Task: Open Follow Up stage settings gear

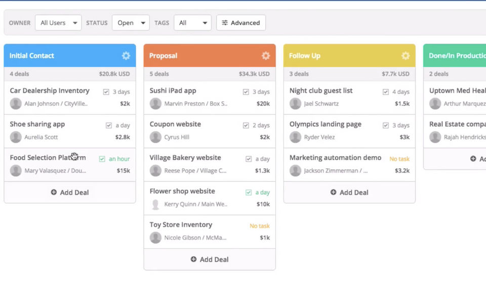Action: click(406, 56)
